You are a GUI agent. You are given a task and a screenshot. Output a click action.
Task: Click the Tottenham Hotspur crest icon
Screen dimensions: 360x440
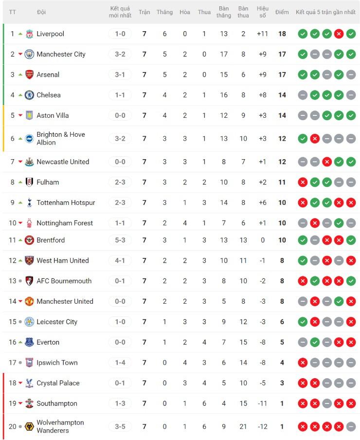click(29, 202)
